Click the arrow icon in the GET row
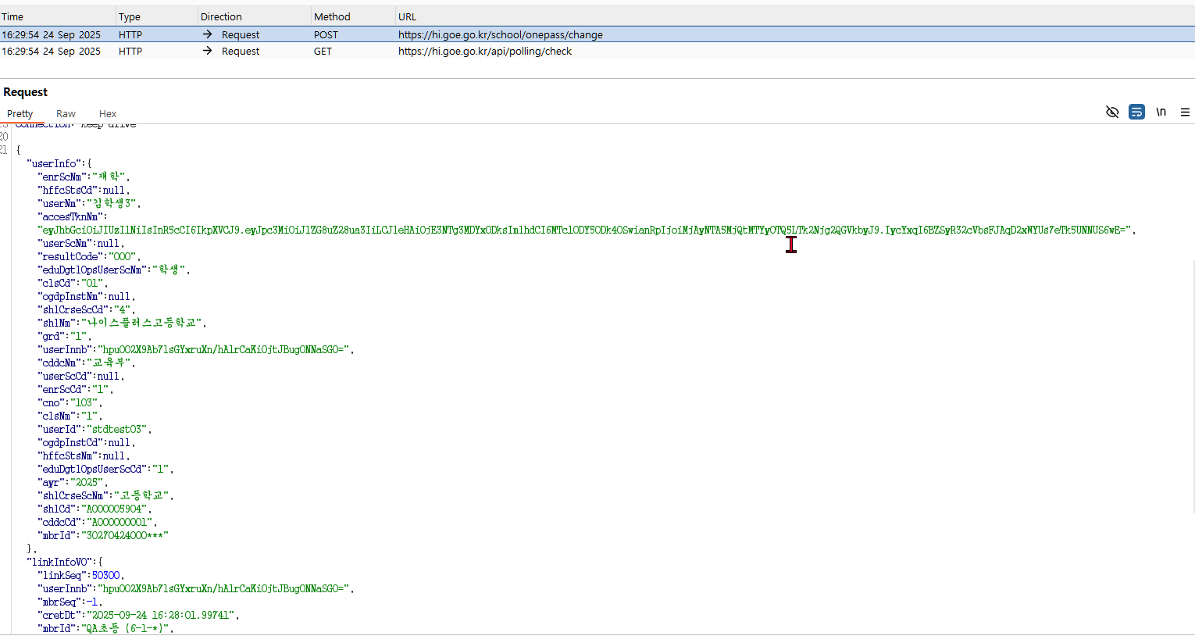The image size is (1195, 636). coord(207,51)
